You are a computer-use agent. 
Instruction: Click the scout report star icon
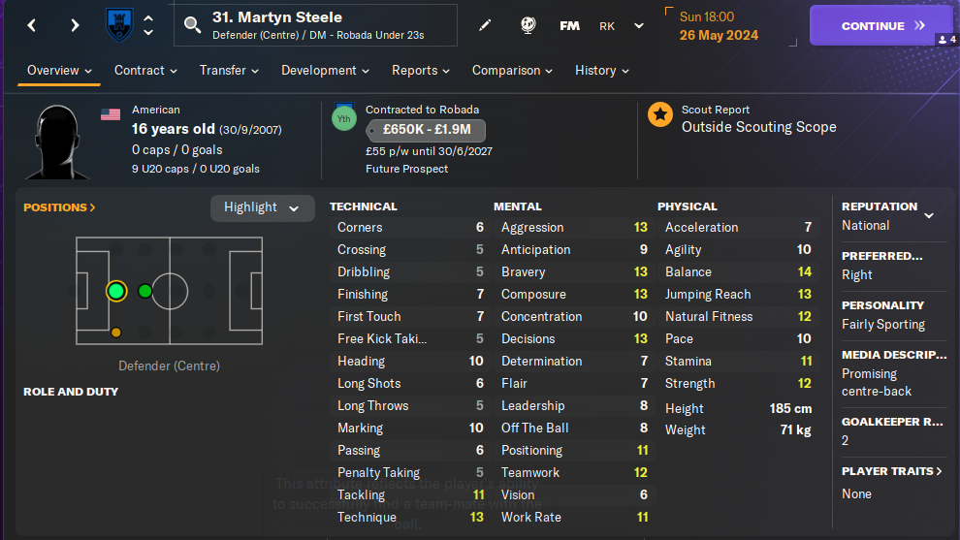click(660, 116)
